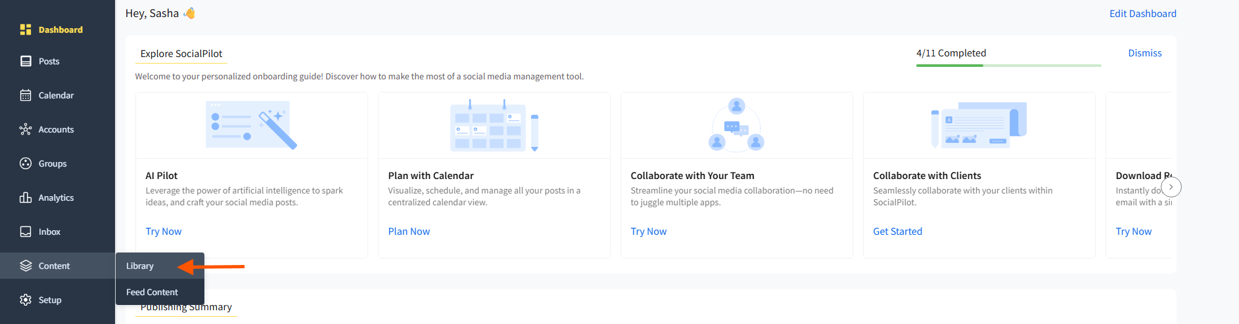
Task: Click the Groups icon in sidebar
Action: click(26, 163)
